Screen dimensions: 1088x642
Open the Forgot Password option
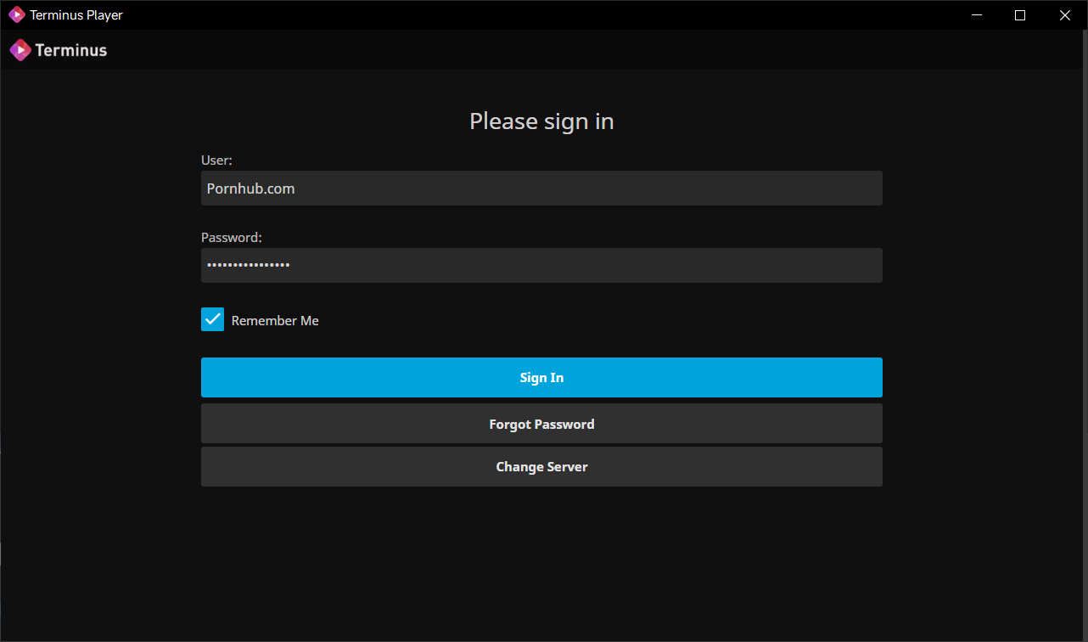pyautogui.click(x=541, y=424)
